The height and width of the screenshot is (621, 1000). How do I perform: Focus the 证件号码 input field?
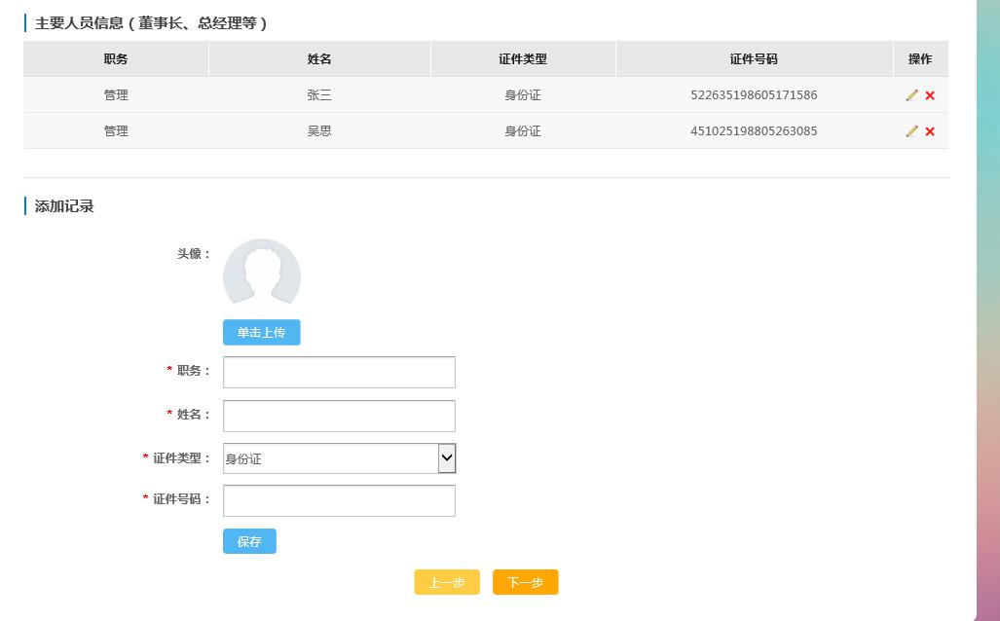339,500
